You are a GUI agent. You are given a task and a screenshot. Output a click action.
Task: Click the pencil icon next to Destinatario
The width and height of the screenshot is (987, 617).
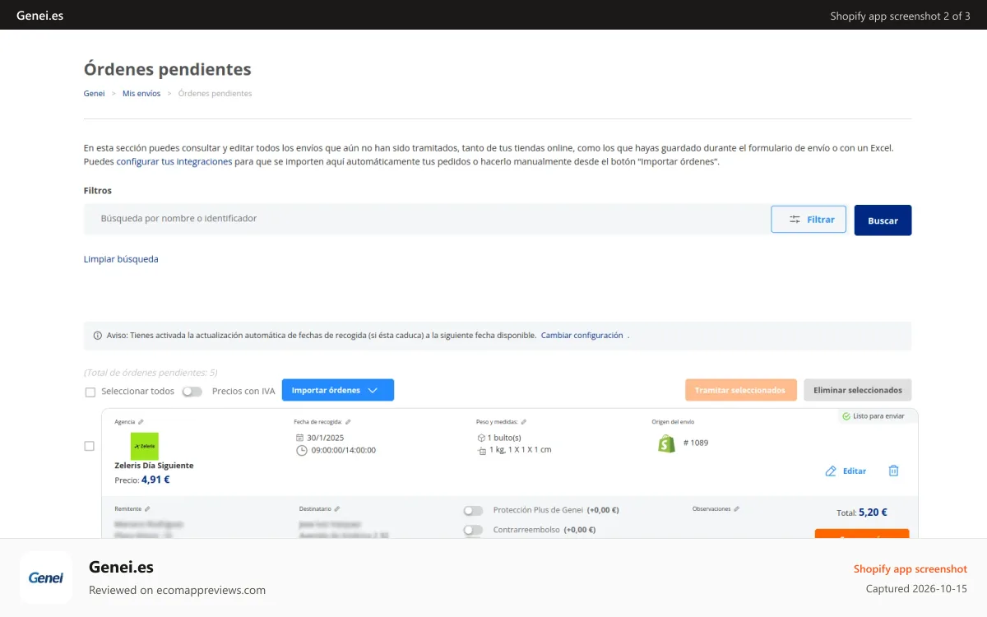tap(337, 509)
